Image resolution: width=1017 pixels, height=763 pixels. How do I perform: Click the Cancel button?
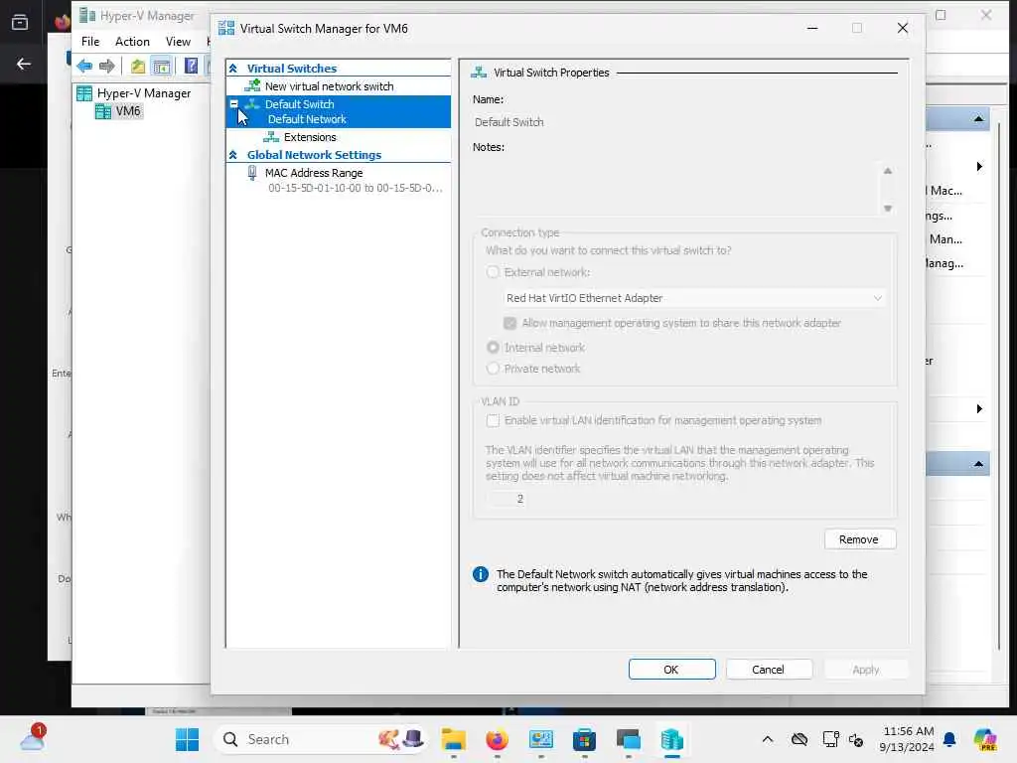pos(769,669)
